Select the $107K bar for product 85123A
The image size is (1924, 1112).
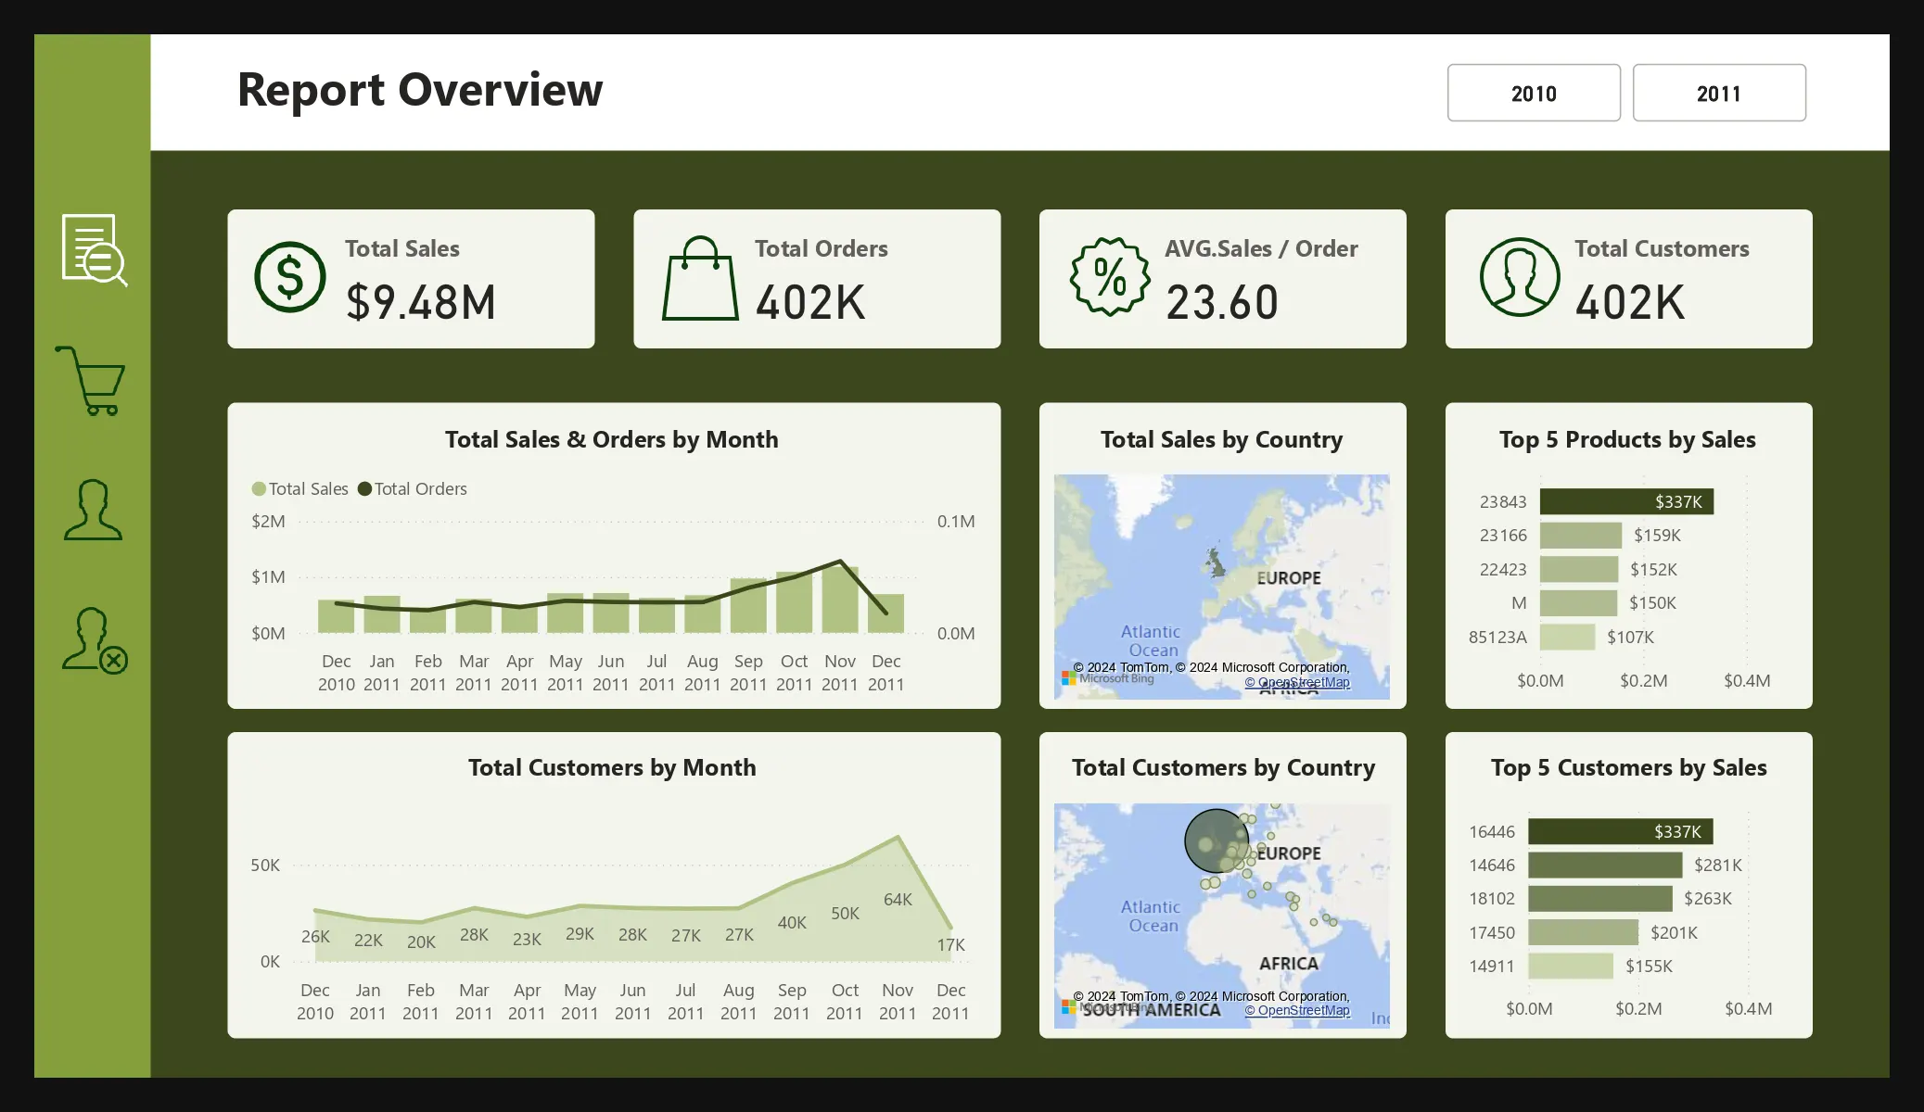click(1567, 637)
